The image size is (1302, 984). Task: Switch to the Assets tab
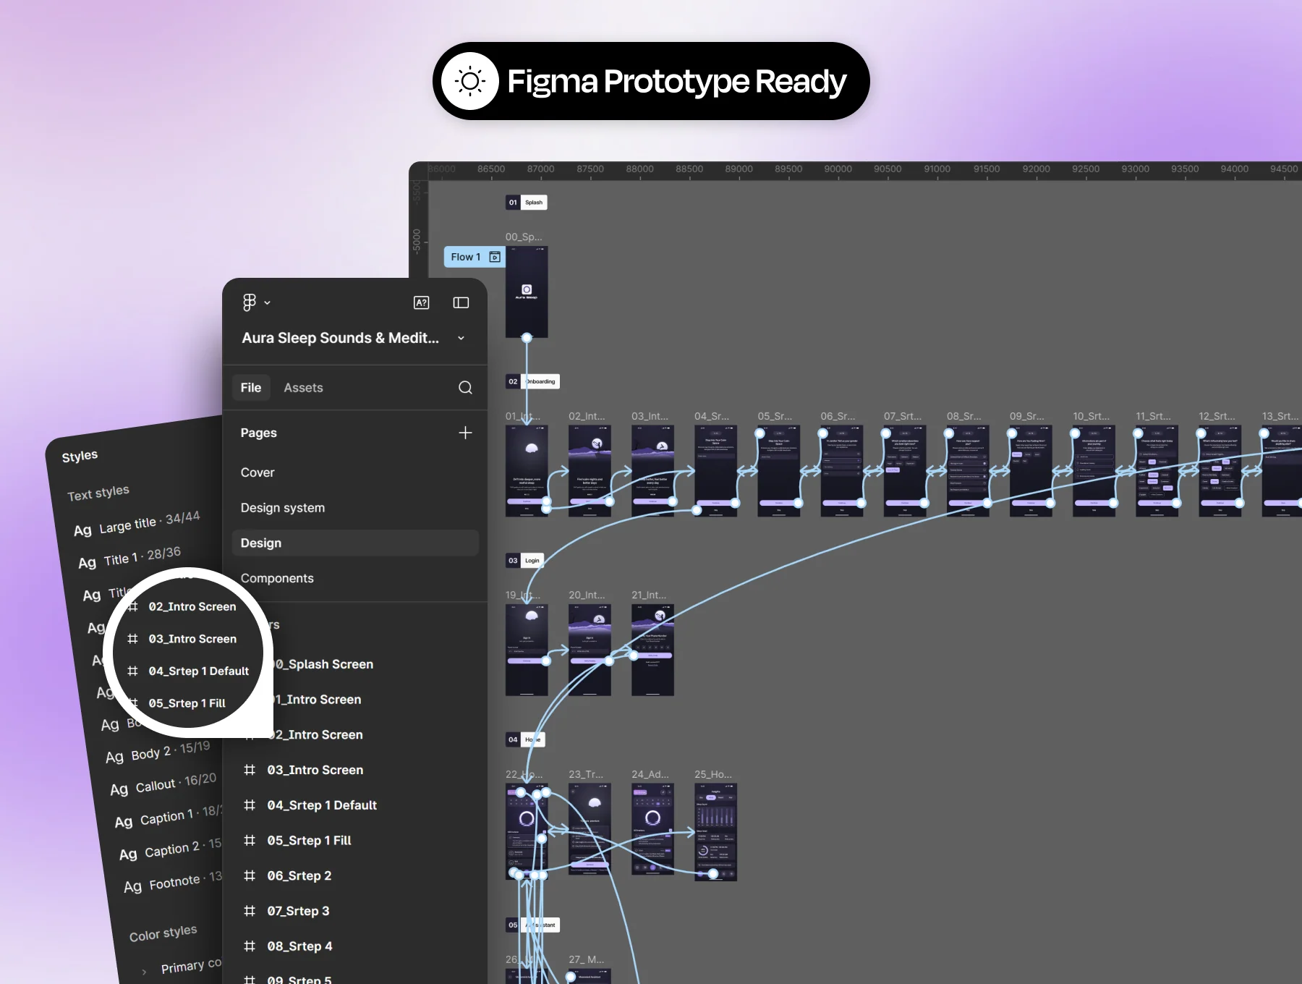tap(303, 388)
